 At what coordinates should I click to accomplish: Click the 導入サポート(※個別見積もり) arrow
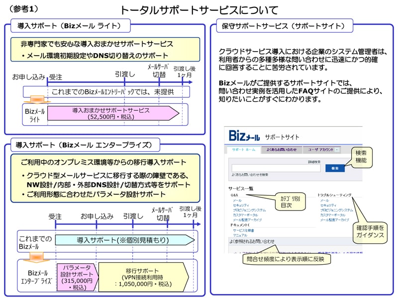click(x=125, y=240)
